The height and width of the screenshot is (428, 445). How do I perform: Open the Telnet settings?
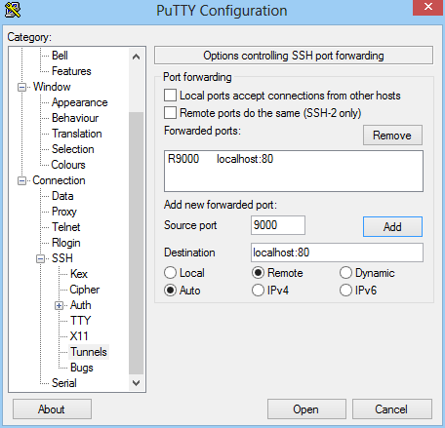point(66,227)
